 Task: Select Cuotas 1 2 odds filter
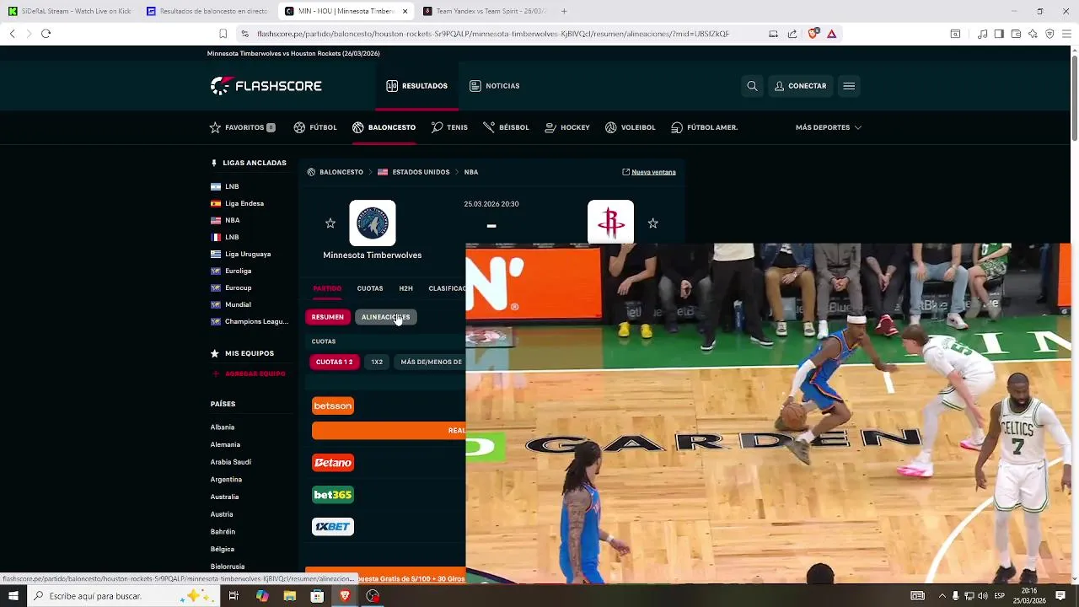tap(334, 362)
